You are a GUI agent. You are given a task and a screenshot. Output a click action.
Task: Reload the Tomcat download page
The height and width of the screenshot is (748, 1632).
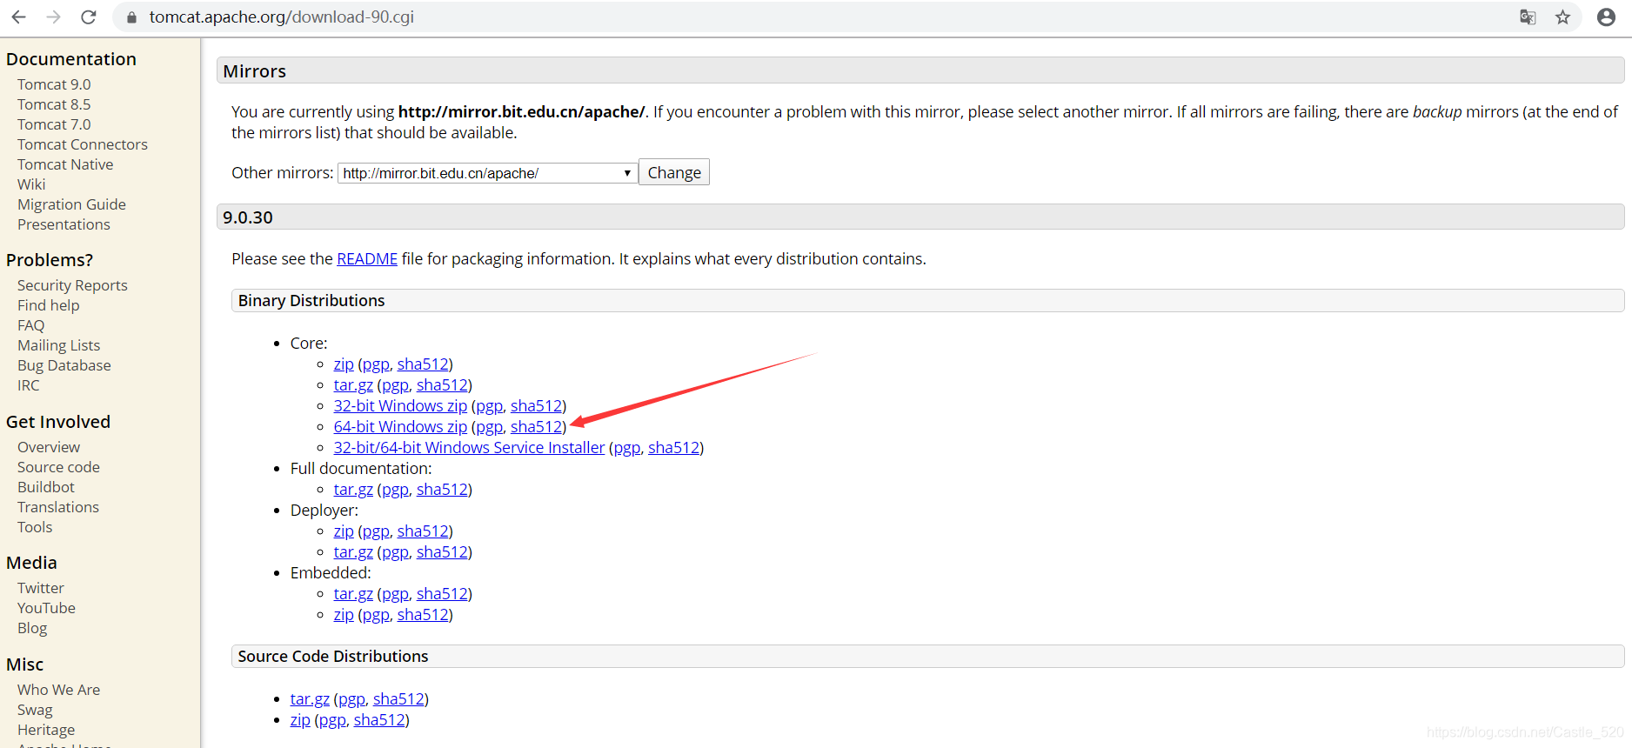tap(88, 17)
